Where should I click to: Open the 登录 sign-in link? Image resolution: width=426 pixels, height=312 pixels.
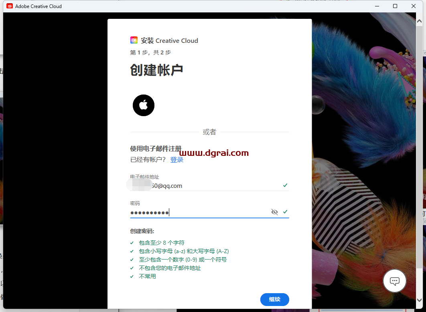(x=177, y=159)
